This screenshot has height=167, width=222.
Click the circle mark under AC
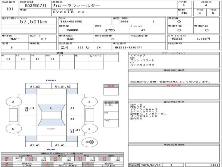(8, 59)
